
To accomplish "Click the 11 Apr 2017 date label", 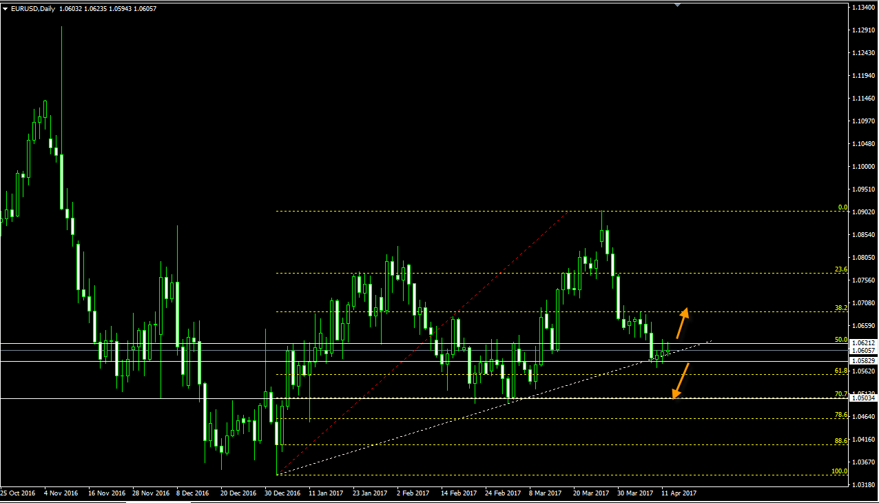I will (x=679, y=493).
